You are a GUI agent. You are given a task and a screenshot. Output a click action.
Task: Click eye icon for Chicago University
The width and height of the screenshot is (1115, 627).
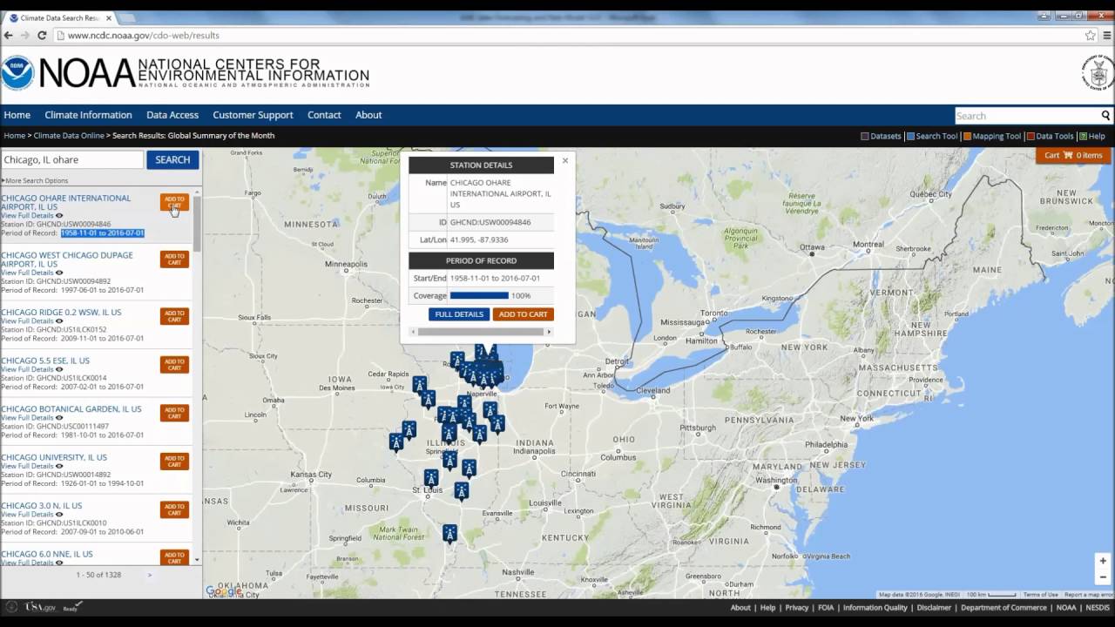59,466
